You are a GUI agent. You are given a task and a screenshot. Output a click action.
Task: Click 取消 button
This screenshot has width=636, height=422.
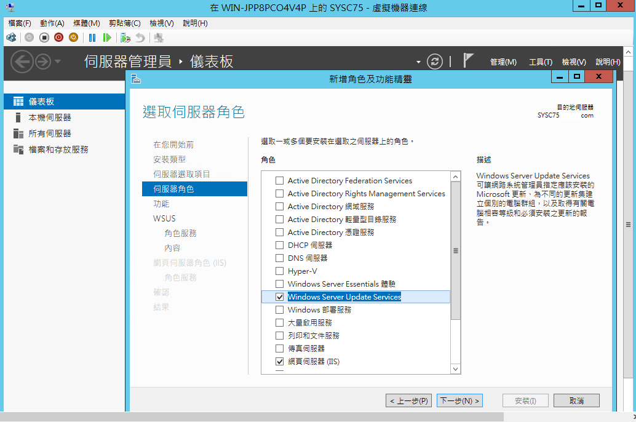click(x=576, y=401)
